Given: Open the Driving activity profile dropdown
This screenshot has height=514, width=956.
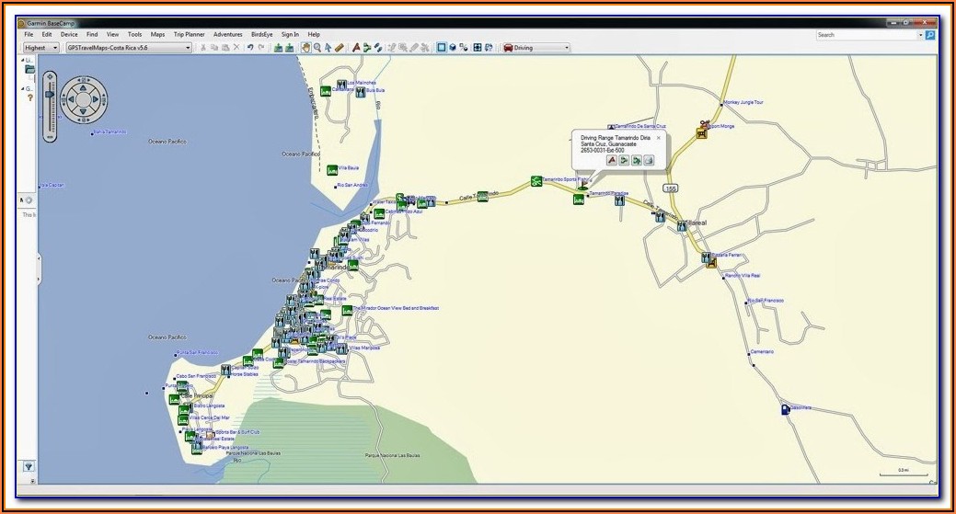Looking at the screenshot, I should 536,48.
